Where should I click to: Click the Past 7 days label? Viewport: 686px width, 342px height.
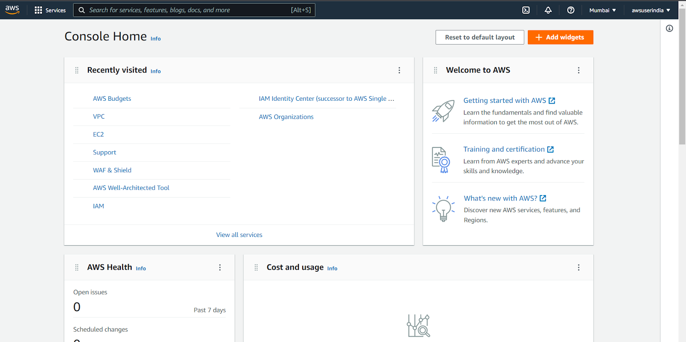point(210,310)
